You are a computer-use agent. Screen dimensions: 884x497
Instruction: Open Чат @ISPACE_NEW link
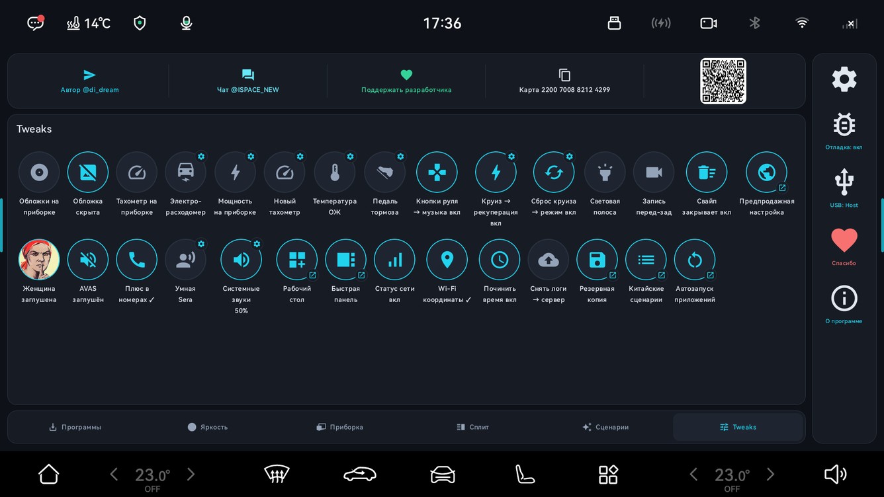click(248, 81)
